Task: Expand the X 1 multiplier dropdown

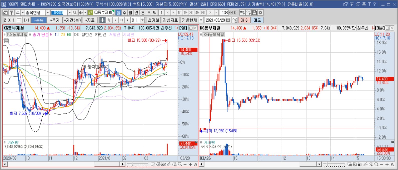Action: tap(142, 20)
